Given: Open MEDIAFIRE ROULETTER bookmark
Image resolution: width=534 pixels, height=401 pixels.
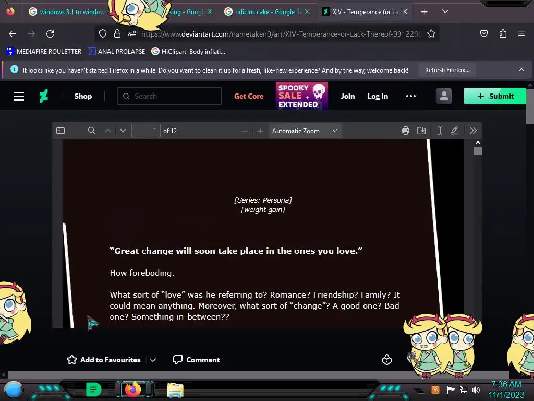Looking at the screenshot, I should (x=44, y=52).
